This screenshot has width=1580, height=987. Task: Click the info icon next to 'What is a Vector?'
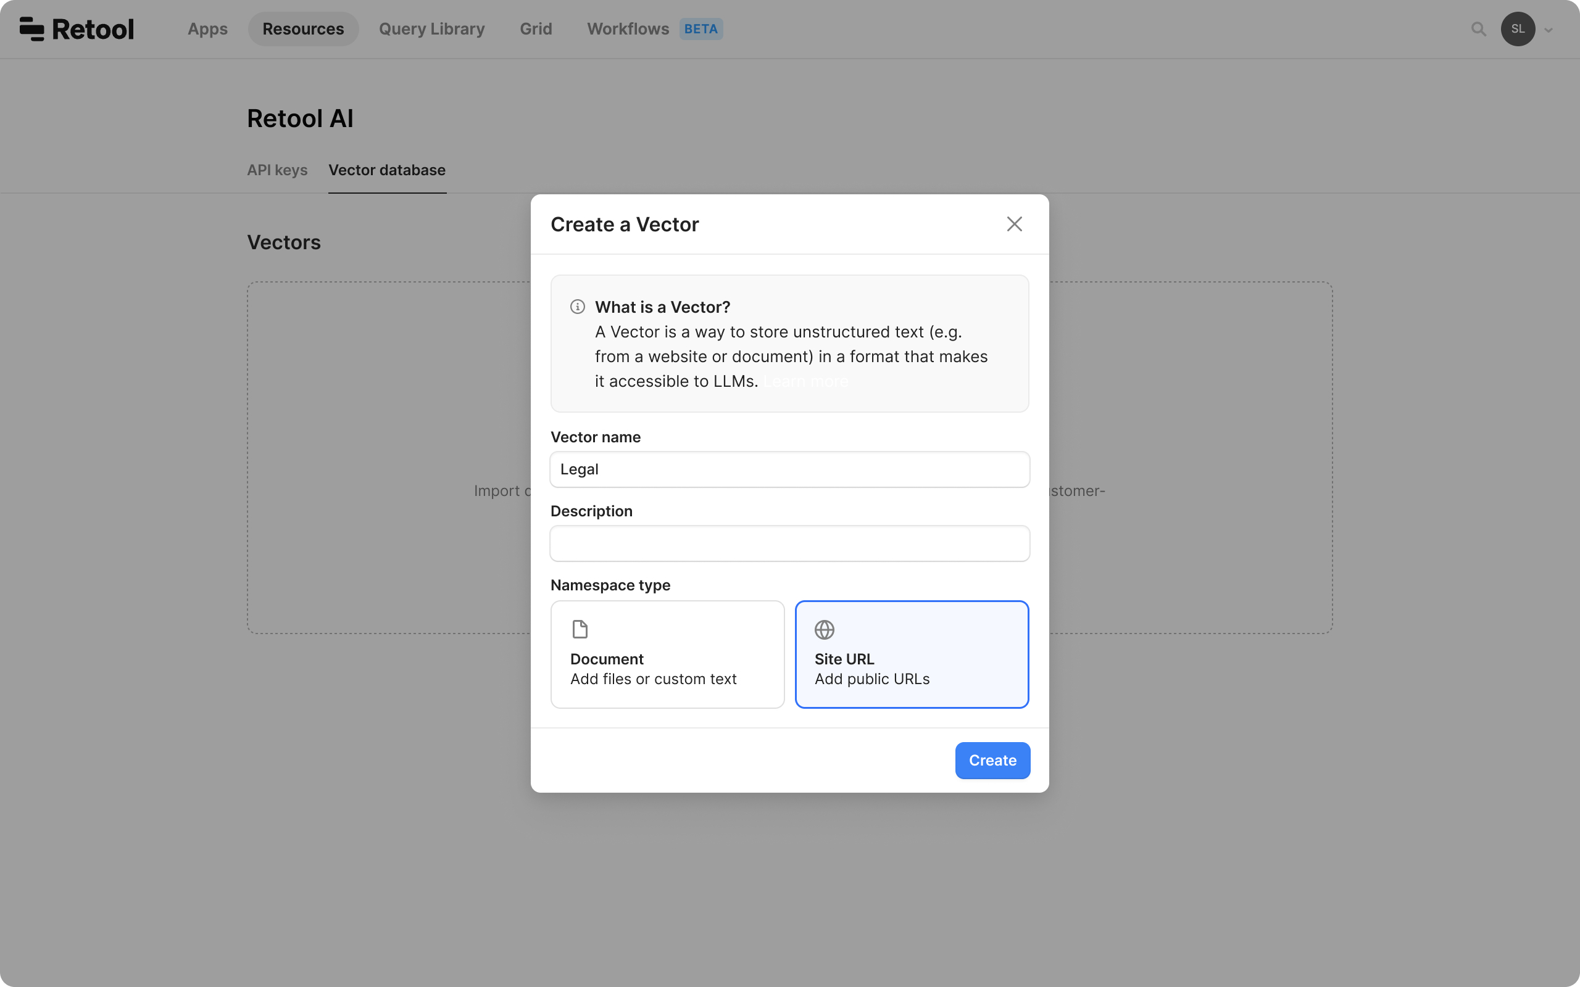(578, 306)
